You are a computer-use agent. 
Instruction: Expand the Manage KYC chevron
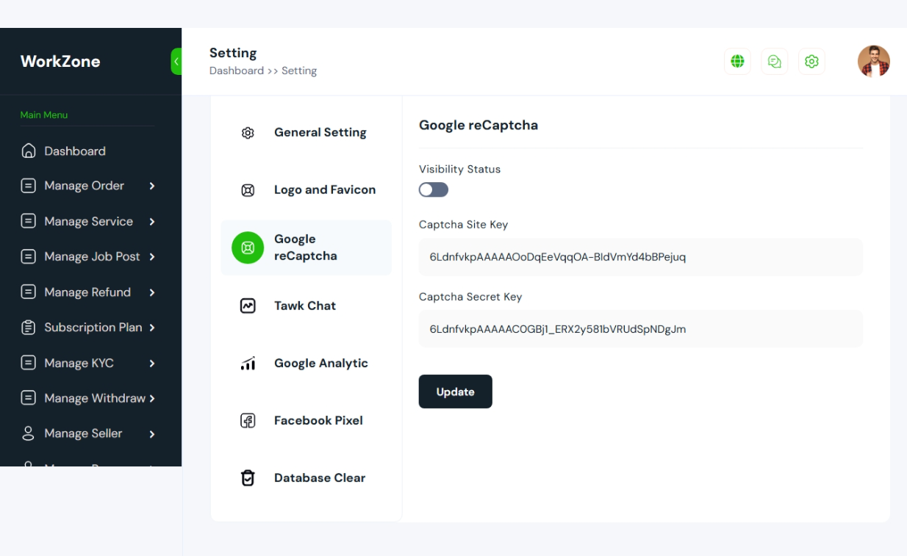152,363
